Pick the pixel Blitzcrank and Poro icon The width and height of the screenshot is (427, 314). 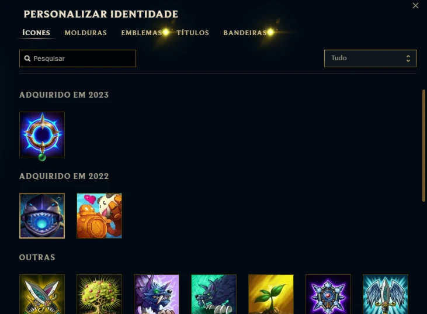(99, 216)
